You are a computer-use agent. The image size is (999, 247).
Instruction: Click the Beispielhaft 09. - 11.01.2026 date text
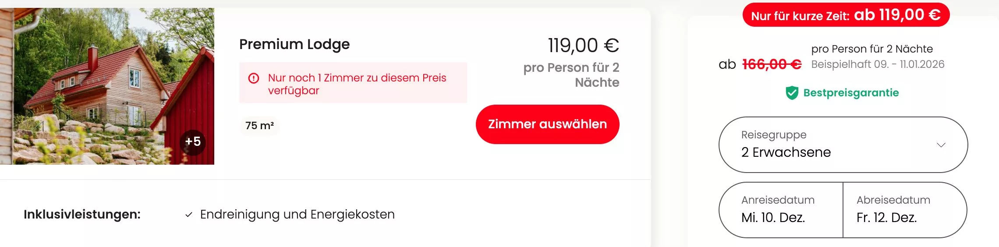(x=878, y=64)
